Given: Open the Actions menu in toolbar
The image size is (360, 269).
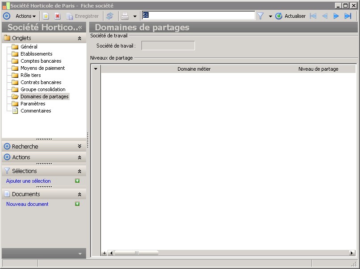Looking at the screenshot, I should pos(25,16).
